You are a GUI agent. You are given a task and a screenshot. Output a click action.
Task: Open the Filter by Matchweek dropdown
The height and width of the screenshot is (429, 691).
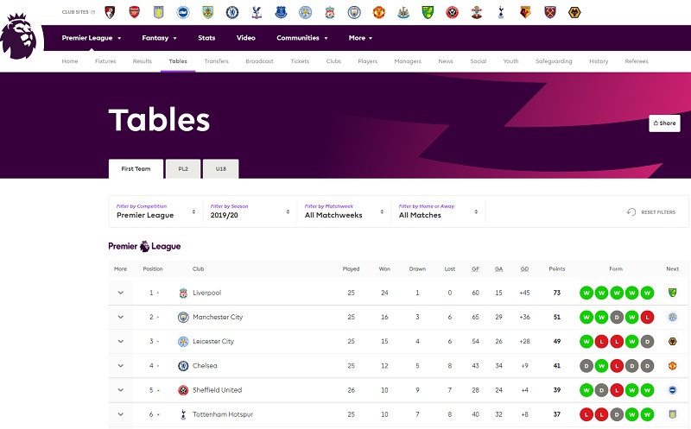click(x=343, y=211)
